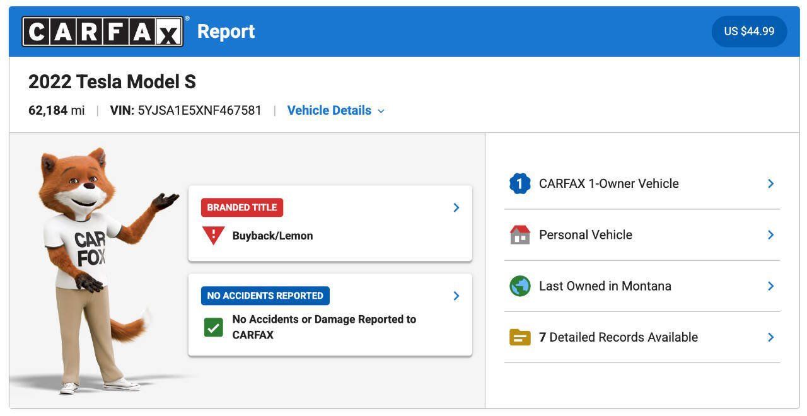Expand the No Accidents card arrow

pyautogui.click(x=456, y=296)
